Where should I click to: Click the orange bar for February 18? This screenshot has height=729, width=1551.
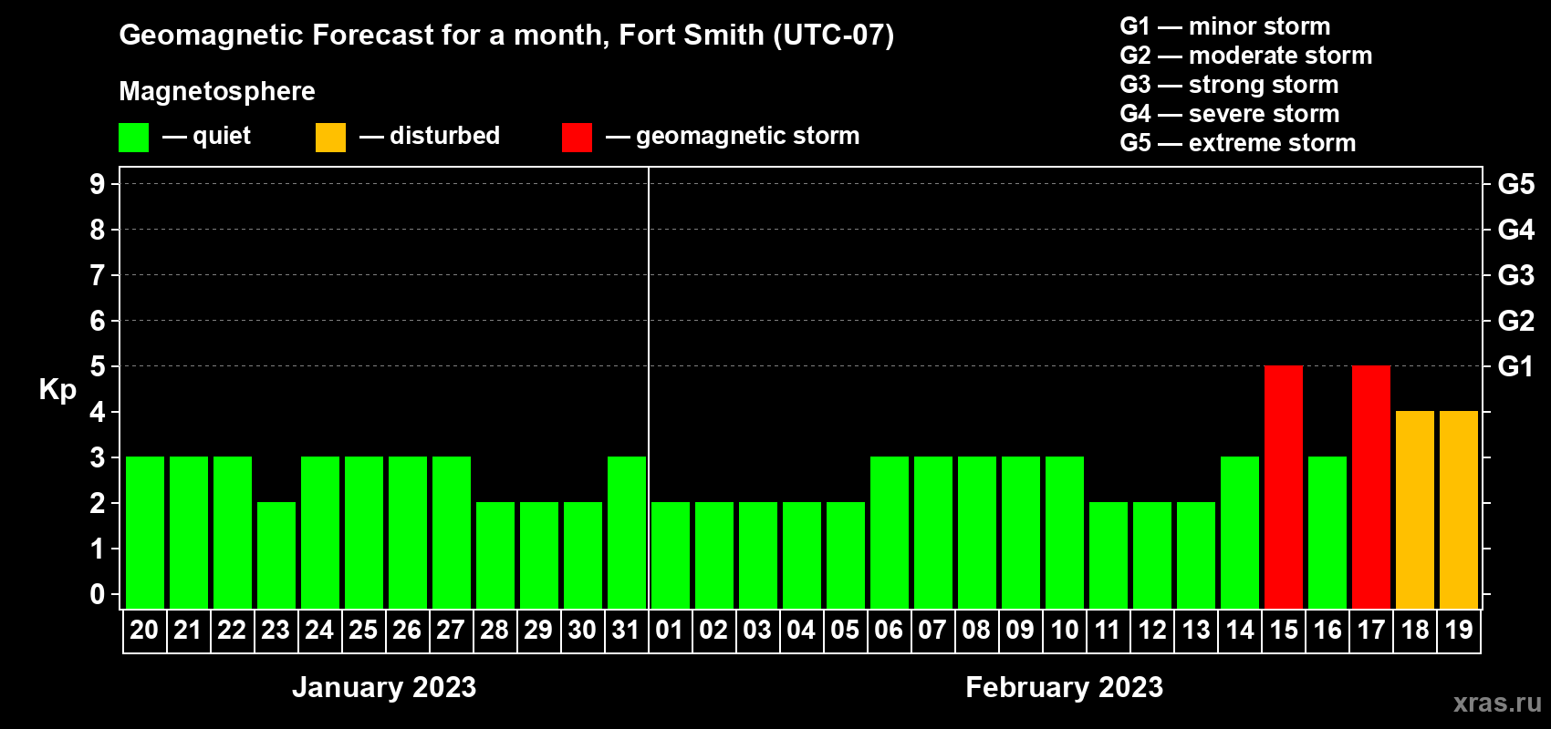click(1414, 510)
